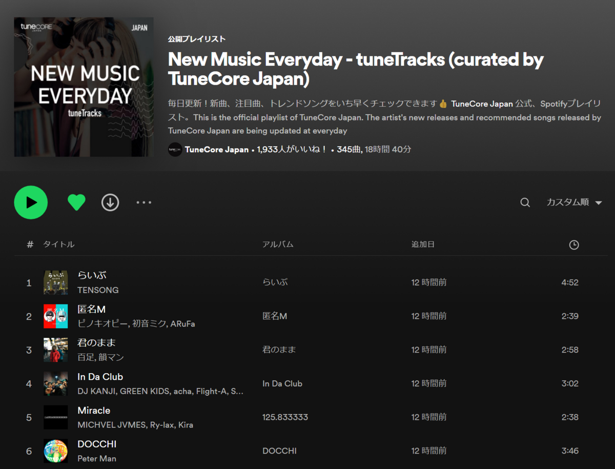Select the In Da Club track title

pos(100,377)
